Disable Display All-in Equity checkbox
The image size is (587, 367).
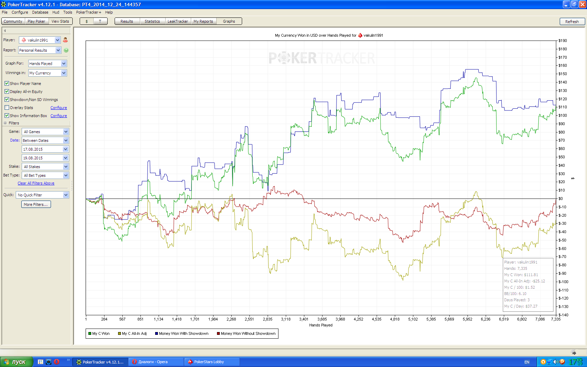[x=7, y=92]
